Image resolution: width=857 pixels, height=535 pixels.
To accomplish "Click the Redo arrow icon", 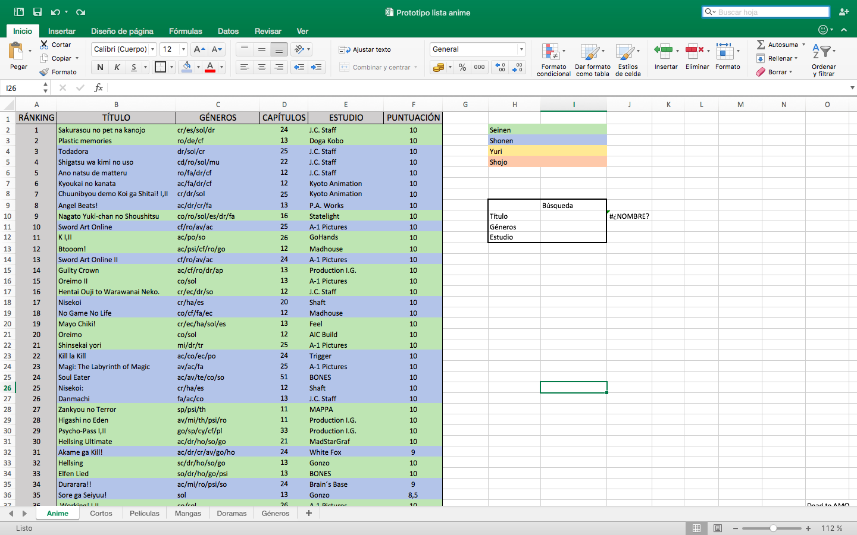I will coord(81,12).
